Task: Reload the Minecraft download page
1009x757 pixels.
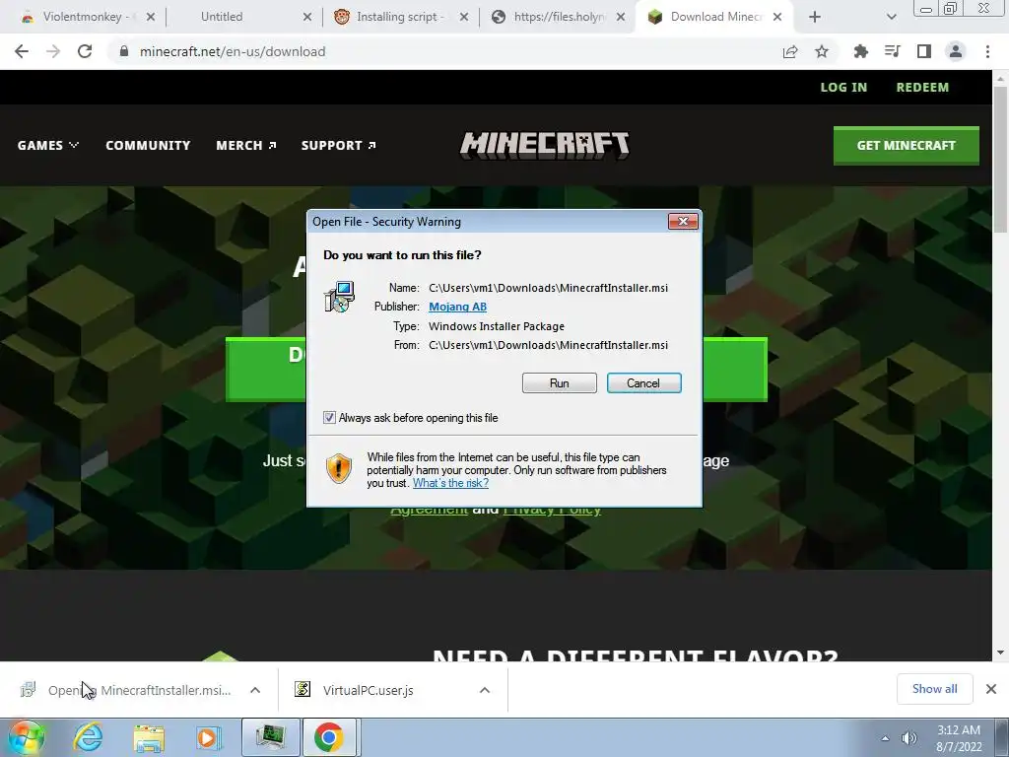Action: pos(85,51)
